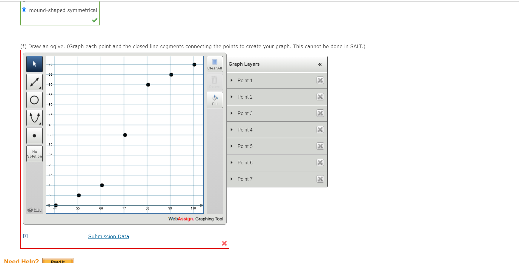The height and width of the screenshot is (263, 519).
Task: Select the point plotting tool
Action: pyautogui.click(x=34, y=136)
